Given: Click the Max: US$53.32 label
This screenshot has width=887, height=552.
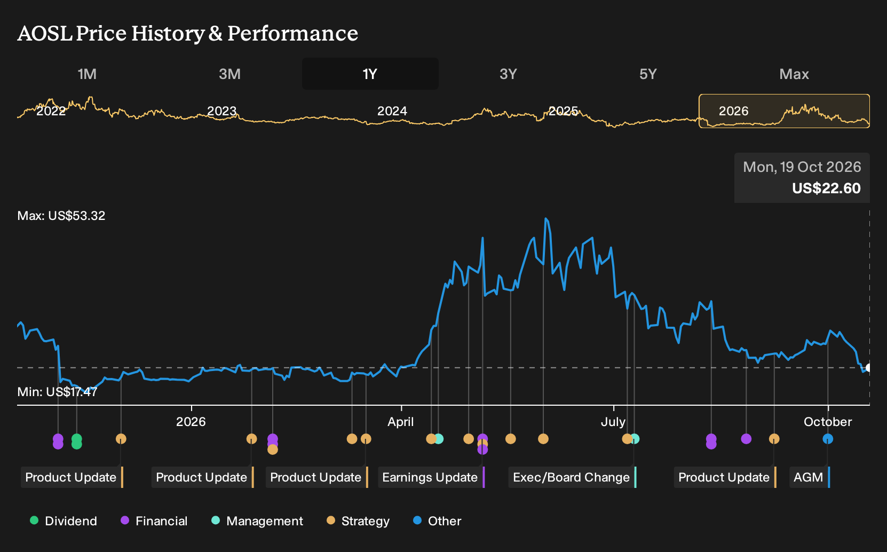Looking at the screenshot, I should click(61, 216).
